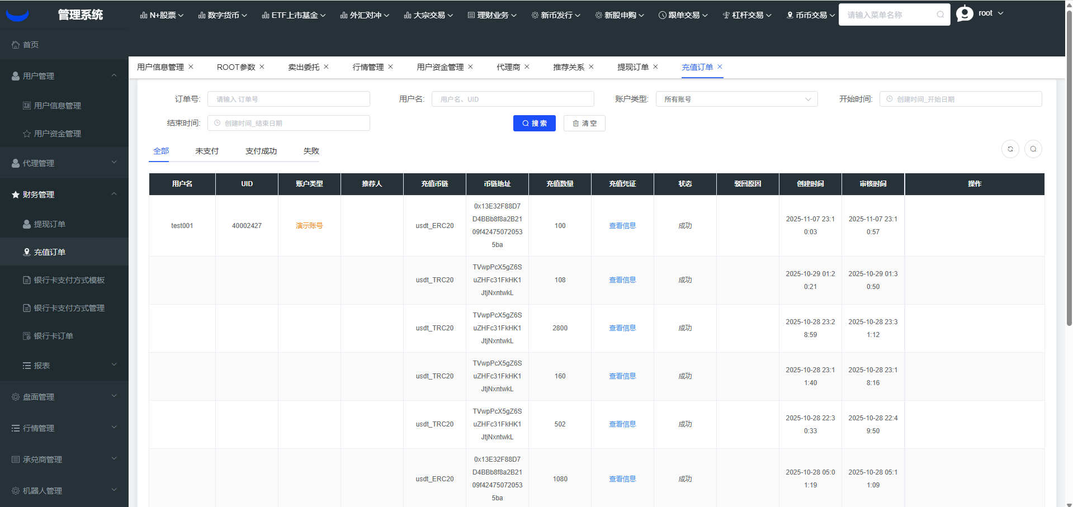The height and width of the screenshot is (507, 1073).
Task: Close the 提现订单 tab with its X icon
Action: 655,67
